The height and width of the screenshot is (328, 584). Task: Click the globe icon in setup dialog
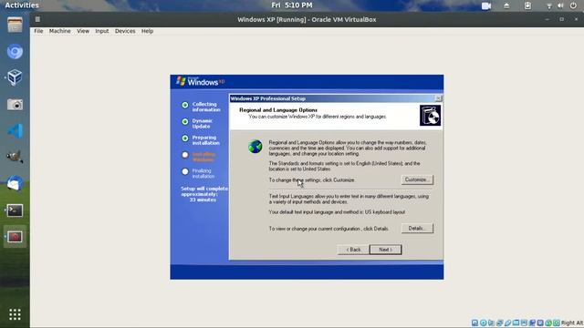(x=255, y=147)
